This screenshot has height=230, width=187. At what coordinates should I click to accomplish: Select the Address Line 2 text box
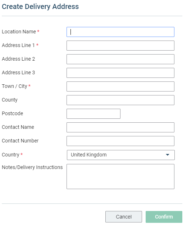click(120, 59)
